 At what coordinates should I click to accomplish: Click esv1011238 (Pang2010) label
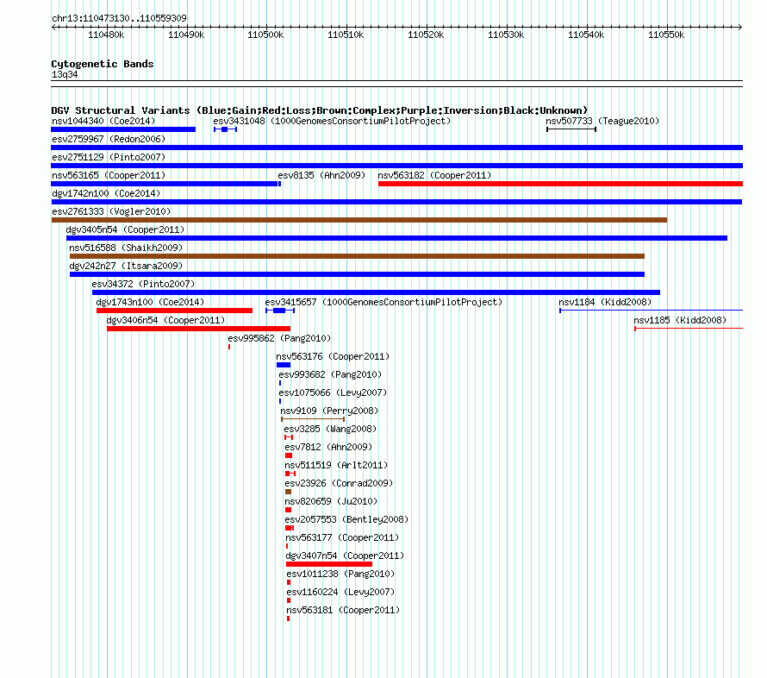click(x=340, y=574)
